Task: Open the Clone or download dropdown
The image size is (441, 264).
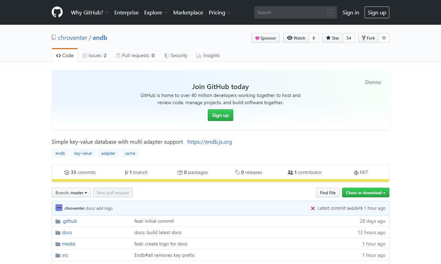Action: pos(366,192)
